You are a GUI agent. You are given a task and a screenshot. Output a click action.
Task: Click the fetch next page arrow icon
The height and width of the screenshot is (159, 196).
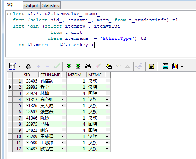coord(69,66)
